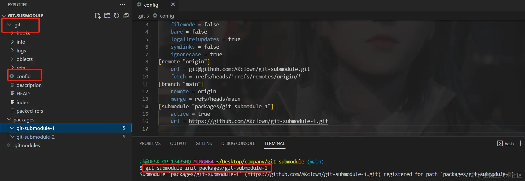The width and height of the screenshot is (525, 181).
Task: Expand the info folder
Action: point(12,42)
